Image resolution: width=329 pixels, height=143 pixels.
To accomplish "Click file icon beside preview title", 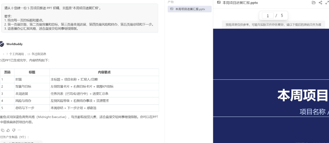I will click(219, 3).
